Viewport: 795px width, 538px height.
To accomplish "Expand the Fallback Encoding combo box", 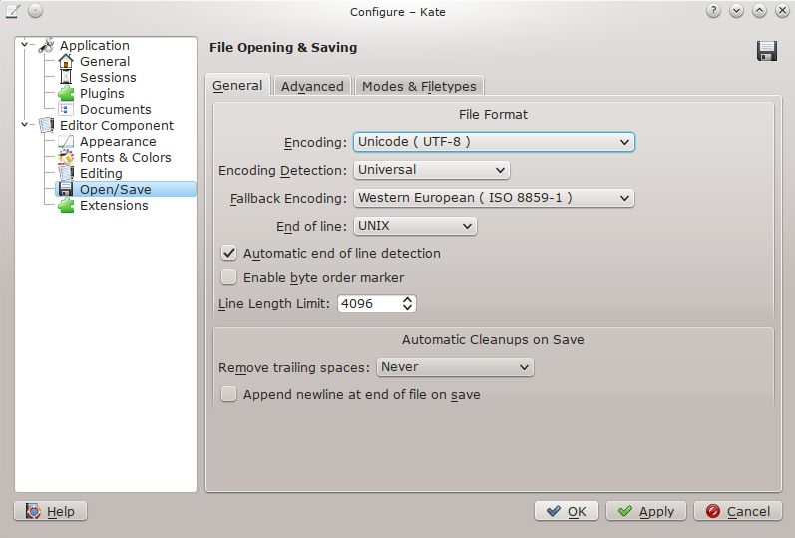I will (494, 198).
